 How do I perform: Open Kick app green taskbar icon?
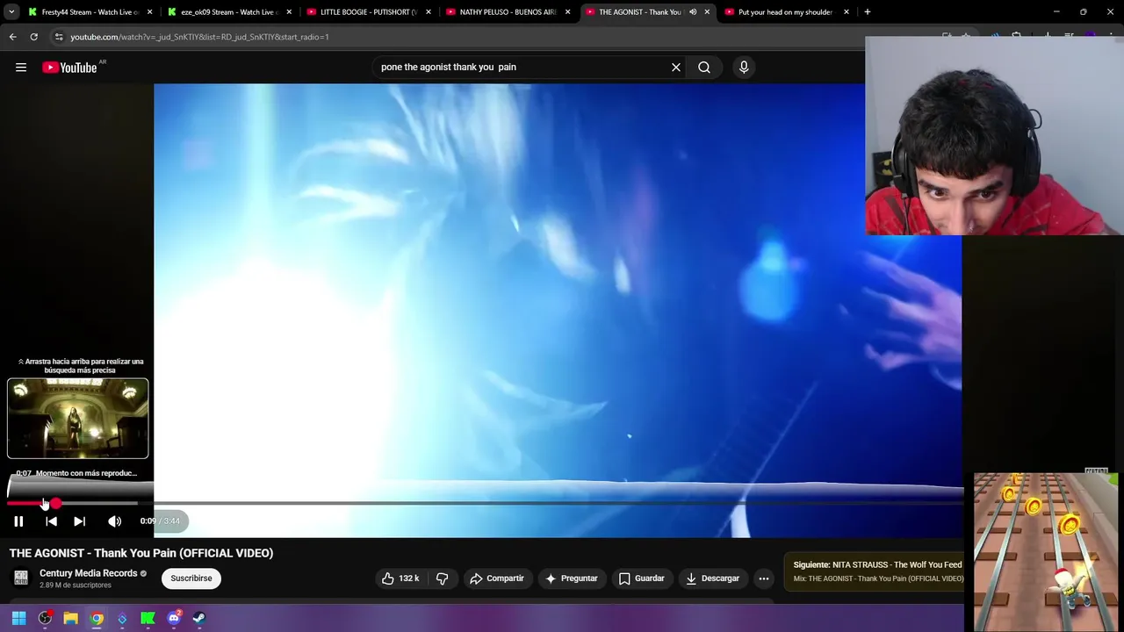click(x=148, y=618)
